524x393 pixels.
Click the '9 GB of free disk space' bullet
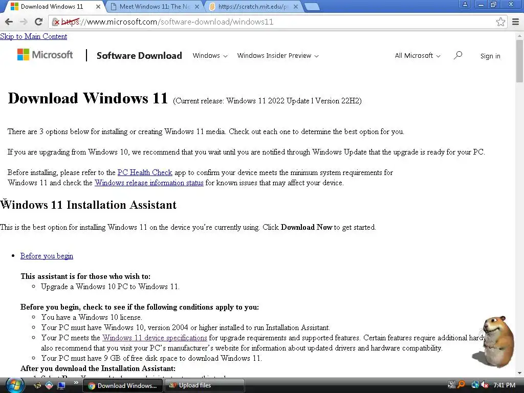[x=151, y=358]
